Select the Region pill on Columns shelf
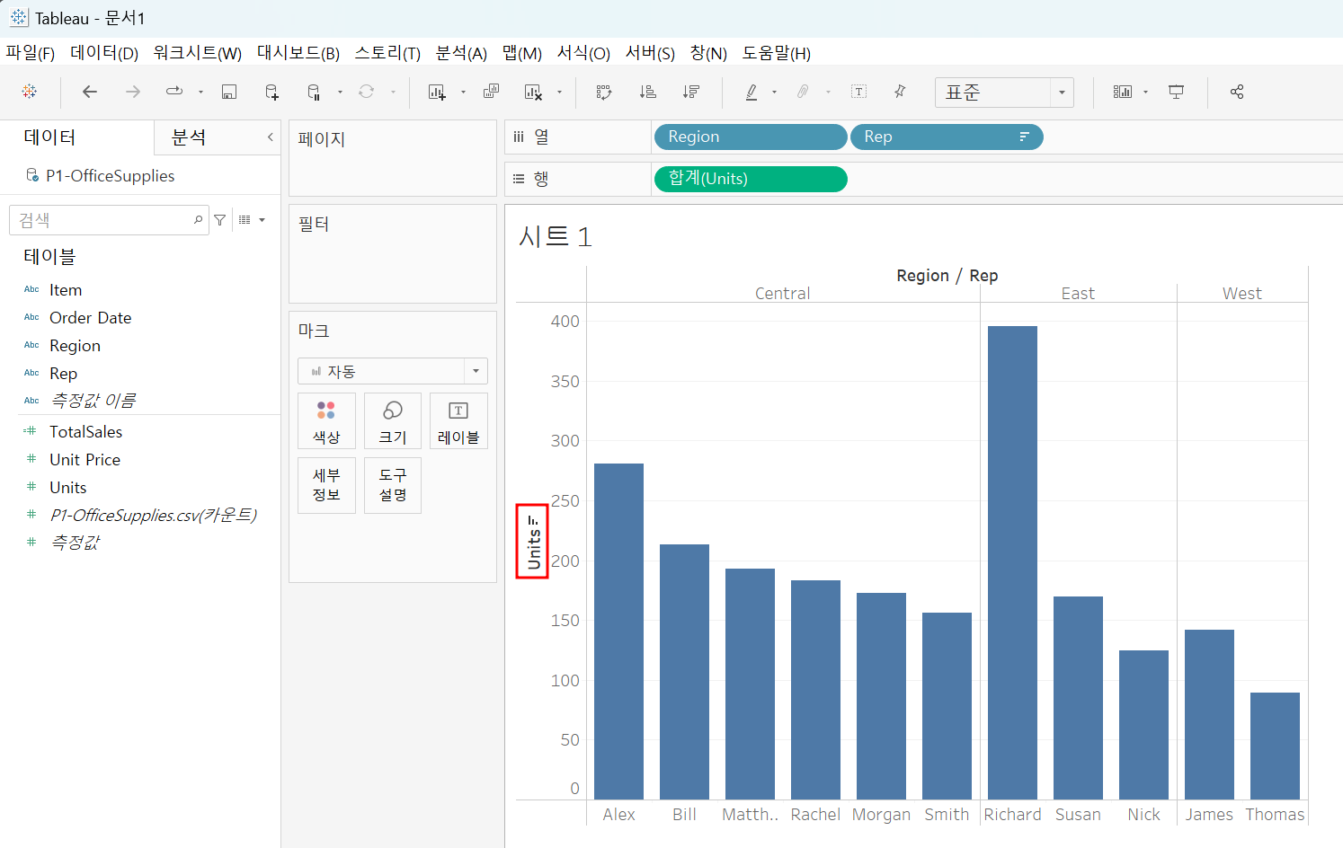 751,137
